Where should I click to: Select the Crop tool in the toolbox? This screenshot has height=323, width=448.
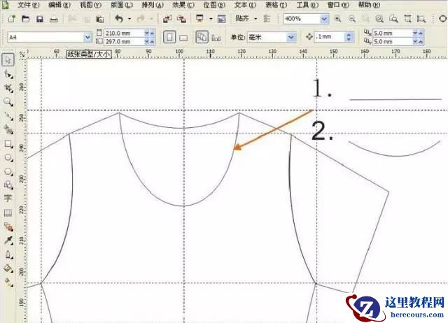coord(8,88)
